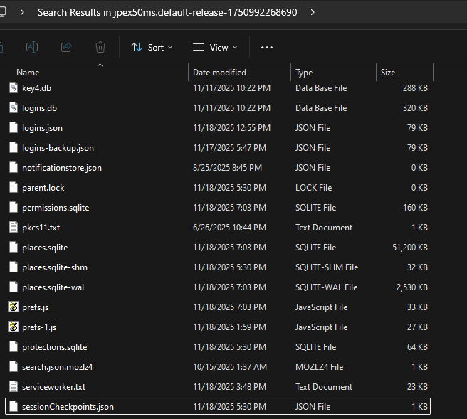Click the pkcs11.txt text document icon
The height and width of the screenshot is (419, 467).
tap(13, 228)
